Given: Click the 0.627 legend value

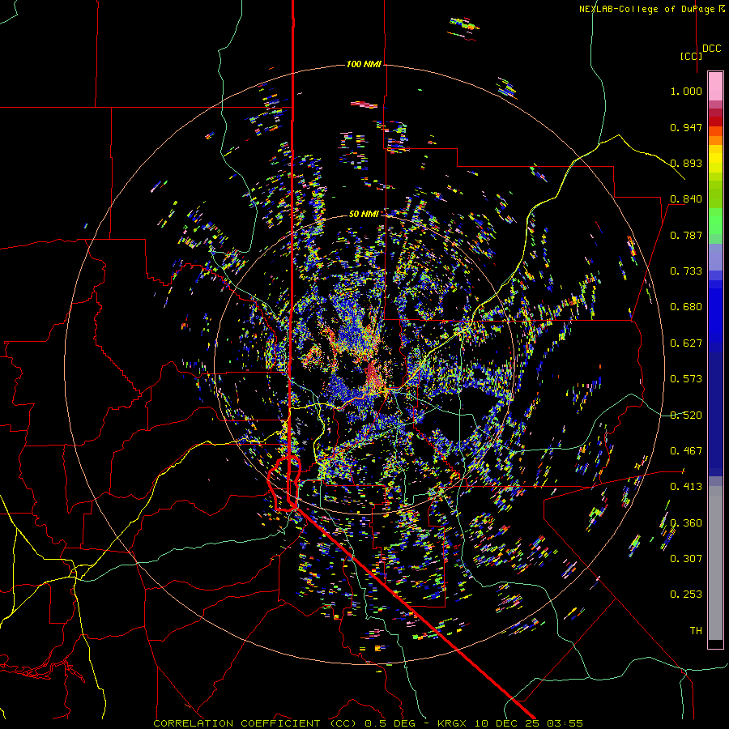Looking at the screenshot, I should [686, 343].
